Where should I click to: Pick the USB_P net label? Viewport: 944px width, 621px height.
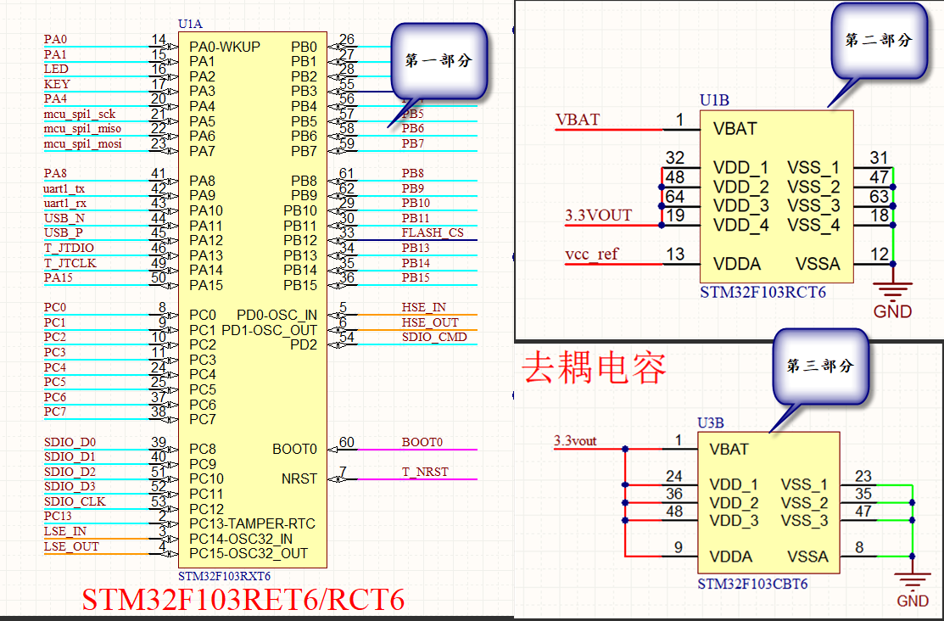[x=64, y=233]
